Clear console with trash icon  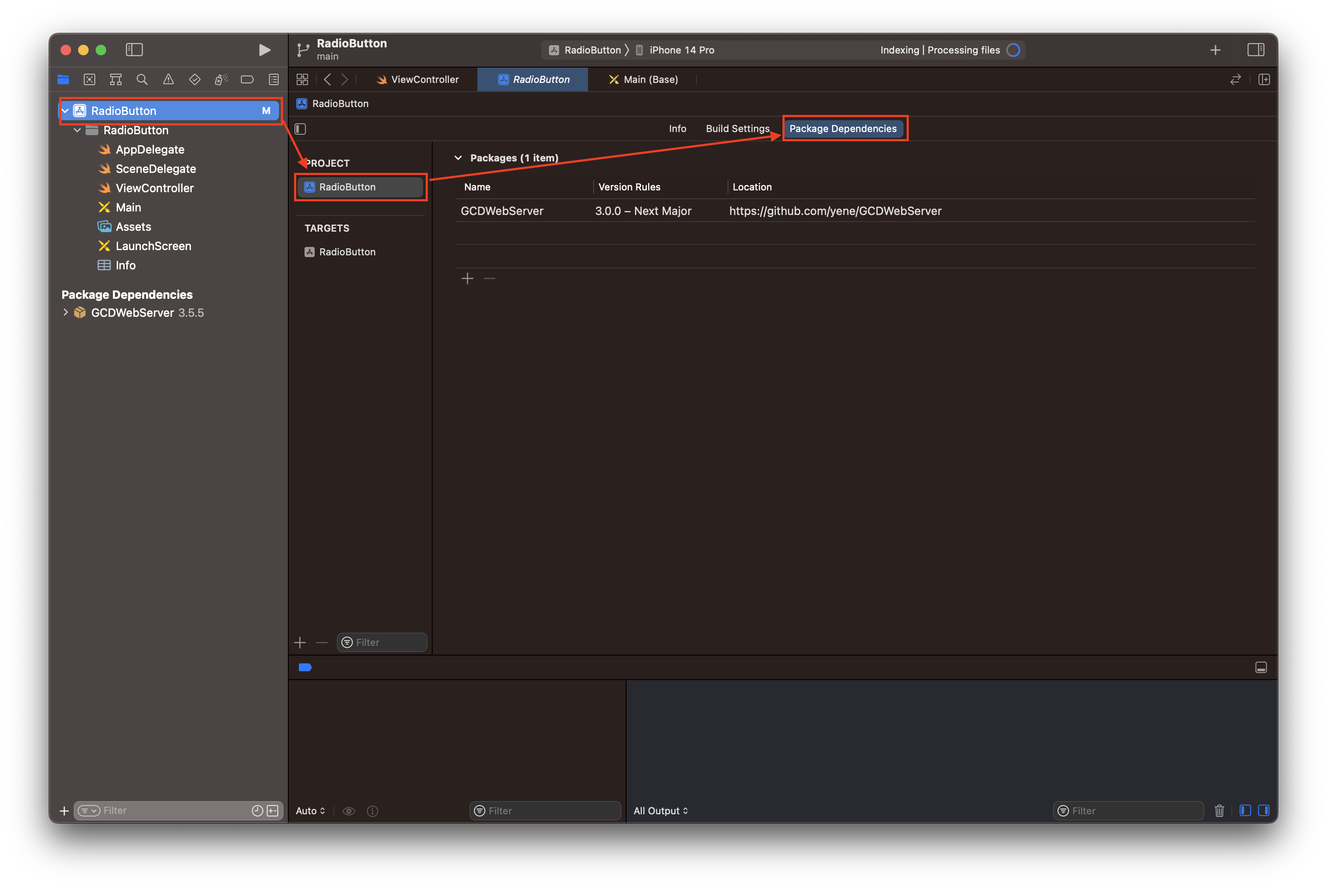click(x=1219, y=811)
